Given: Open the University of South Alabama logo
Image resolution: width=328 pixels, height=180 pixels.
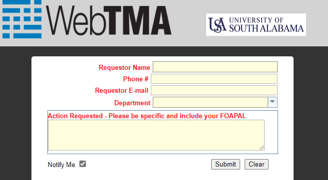Looking at the screenshot, I should tap(256, 24).
